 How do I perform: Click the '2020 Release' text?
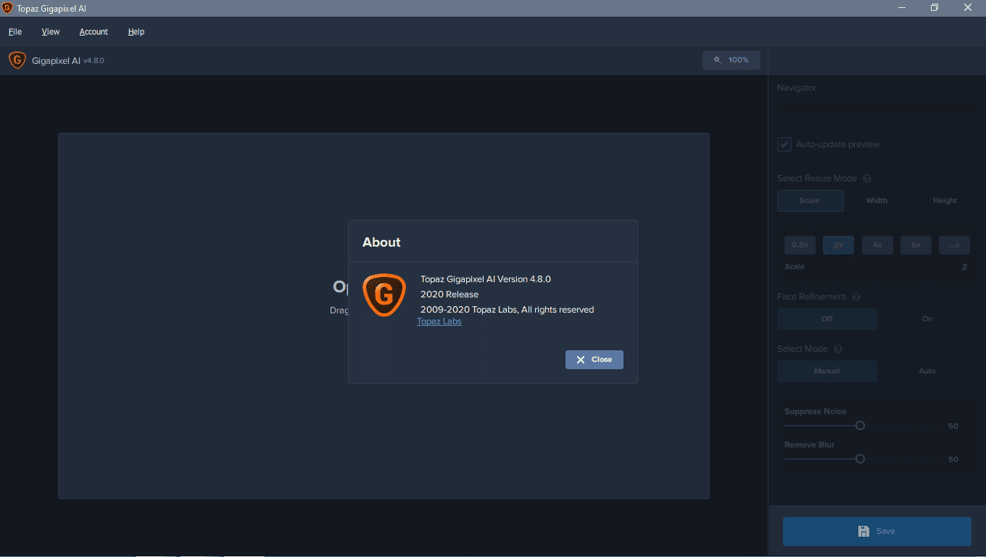[449, 294]
